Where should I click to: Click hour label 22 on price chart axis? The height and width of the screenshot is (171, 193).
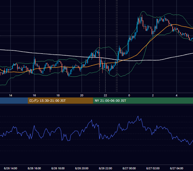pyautogui.click(x=106, y=95)
